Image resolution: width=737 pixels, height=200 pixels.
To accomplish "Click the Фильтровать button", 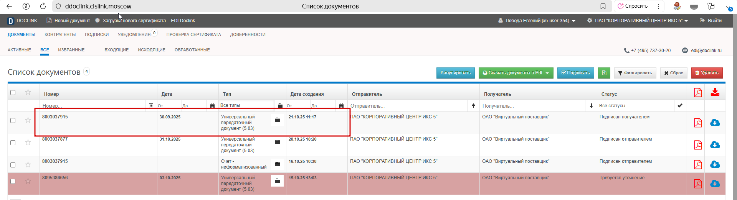I will click(635, 73).
